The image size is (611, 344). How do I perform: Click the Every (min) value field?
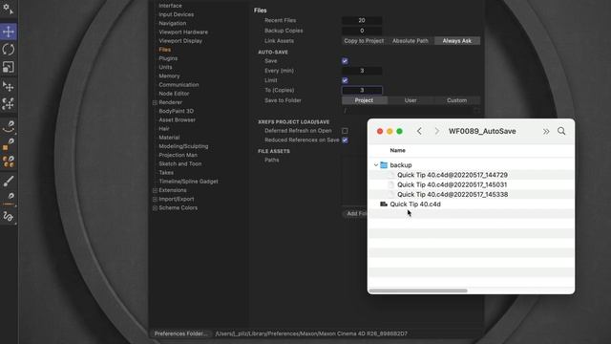(362, 71)
